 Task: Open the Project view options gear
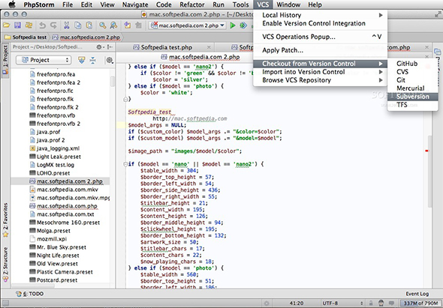[x=110, y=60]
